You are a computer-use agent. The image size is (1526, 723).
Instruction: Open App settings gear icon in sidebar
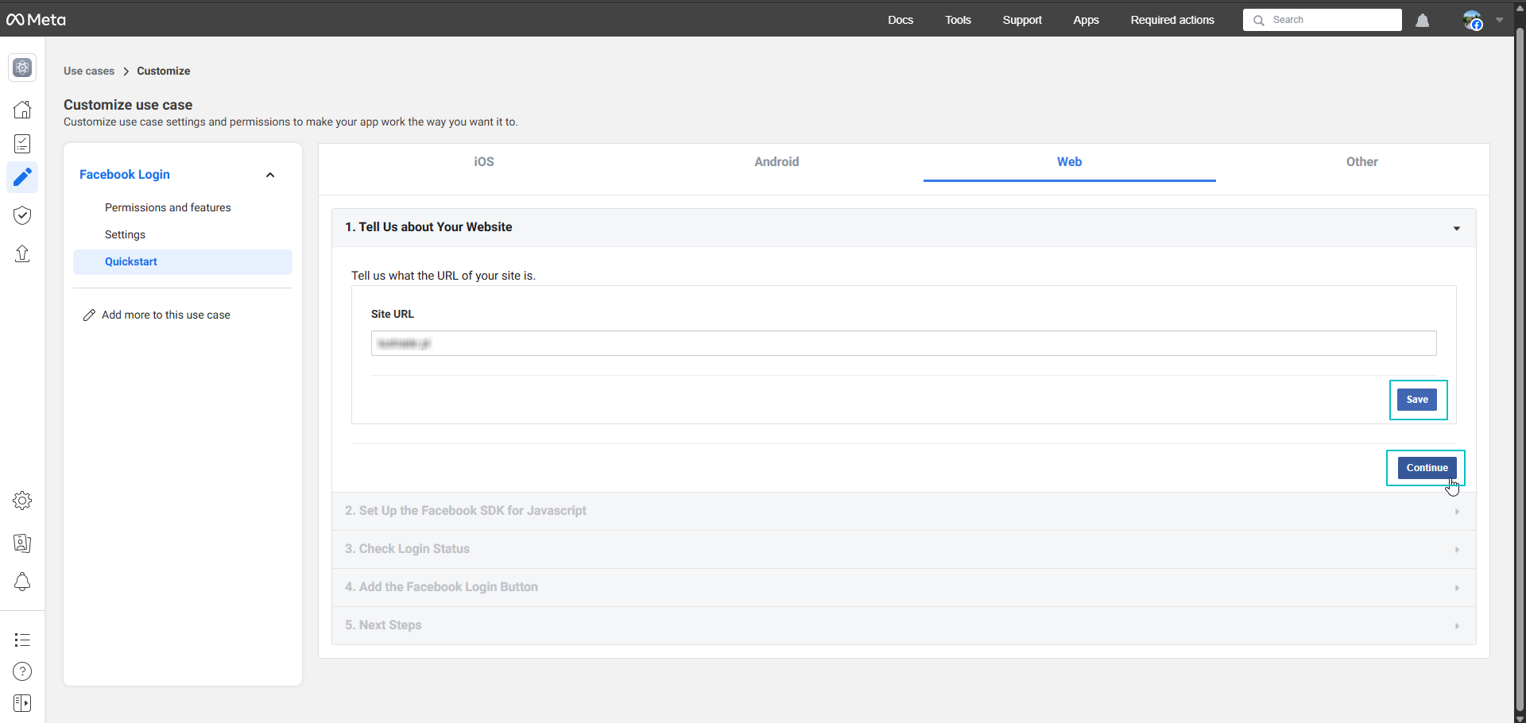(22, 501)
